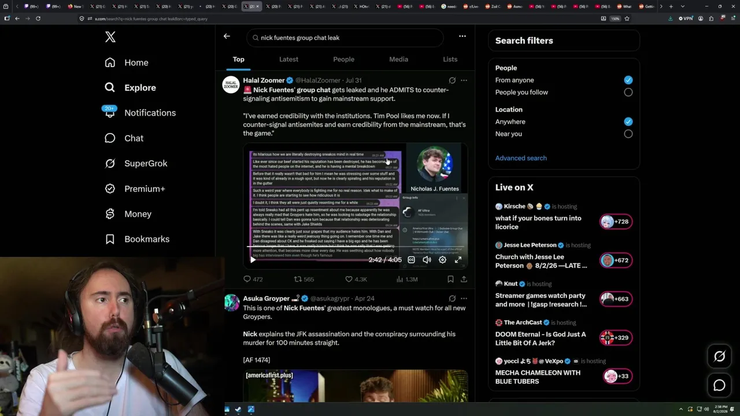The image size is (740, 416).
Task: Open Home from the sidebar
Action: pos(127,62)
